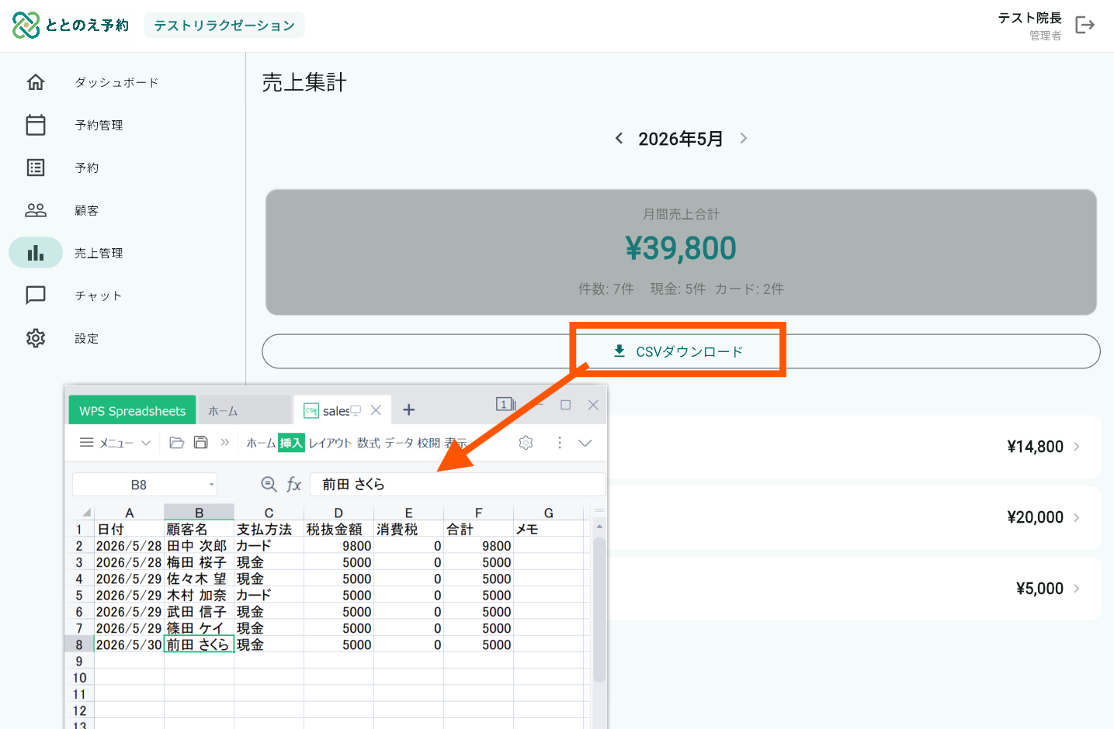Viewport: 1114px width, 729px height.
Task: Close the sales csv tab
Action: tap(376, 410)
